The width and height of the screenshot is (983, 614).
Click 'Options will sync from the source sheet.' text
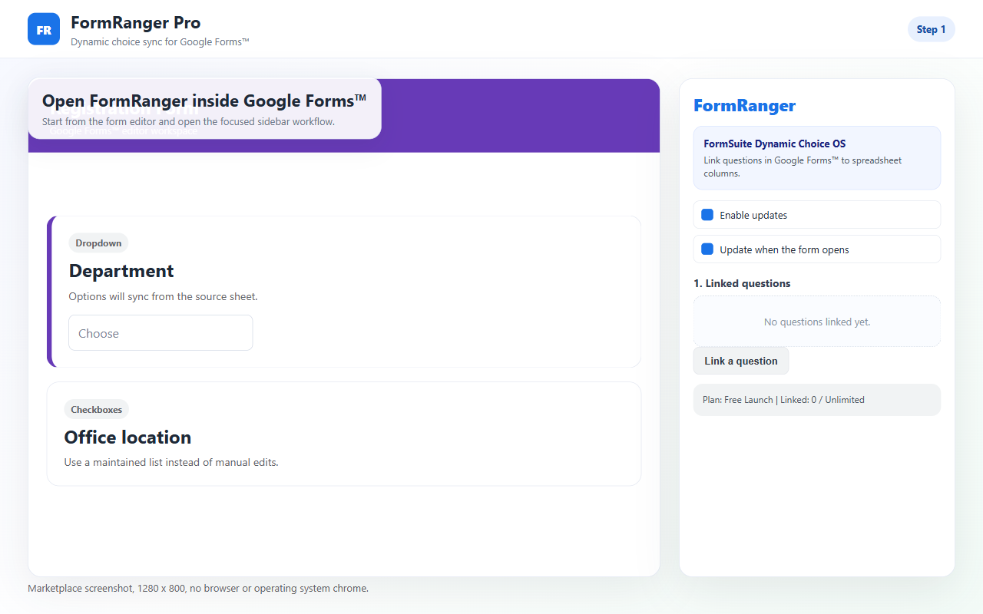(x=163, y=296)
